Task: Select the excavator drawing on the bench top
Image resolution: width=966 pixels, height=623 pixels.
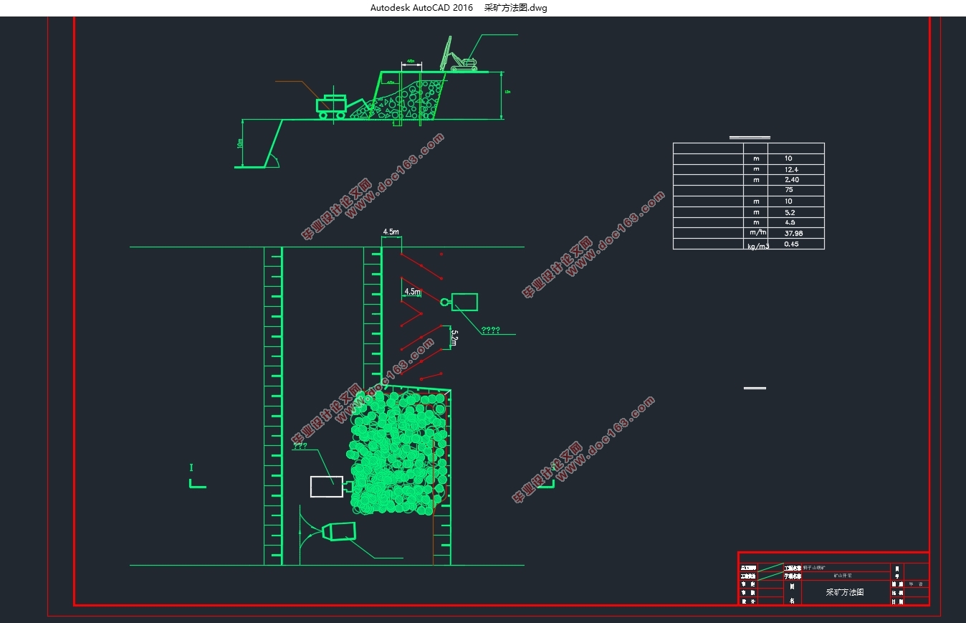Action: [459, 55]
